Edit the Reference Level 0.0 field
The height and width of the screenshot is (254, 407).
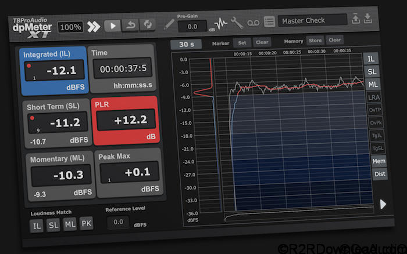click(118, 222)
